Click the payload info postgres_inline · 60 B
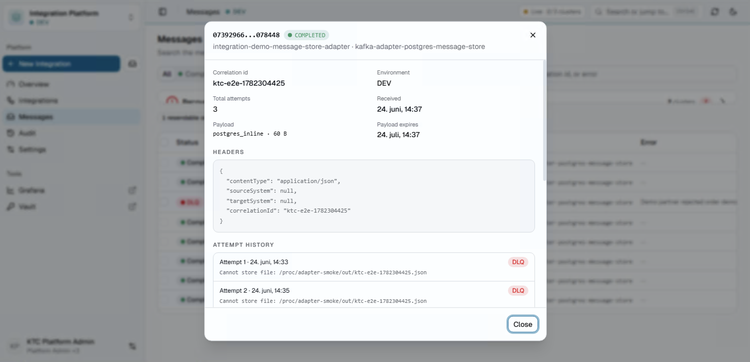750x362 pixels. 250,134
